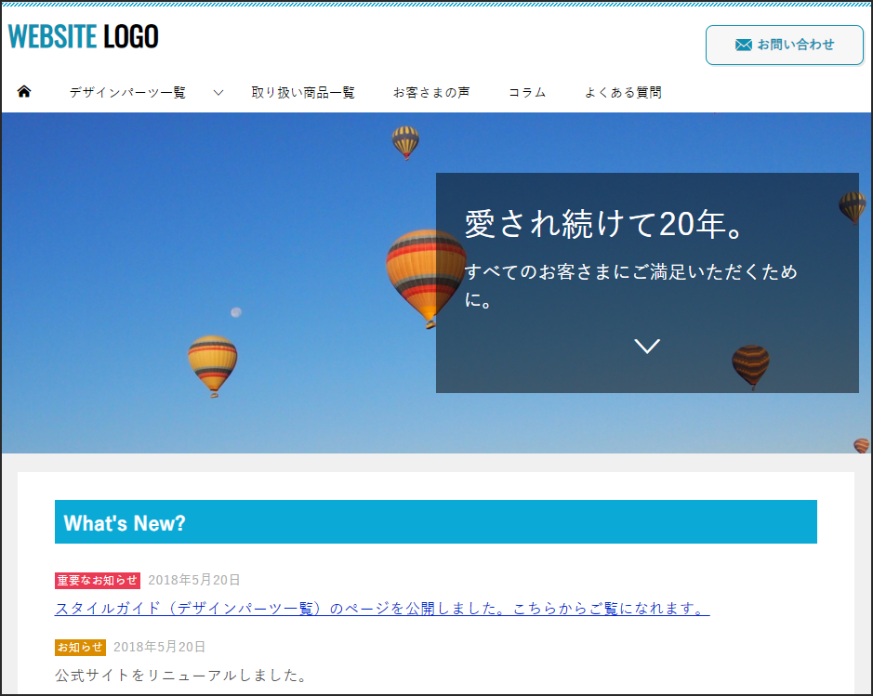This screenshot has height=696, width=873.
Task: Click the WEBSITE LOGO in header
Action: [84, 37]
